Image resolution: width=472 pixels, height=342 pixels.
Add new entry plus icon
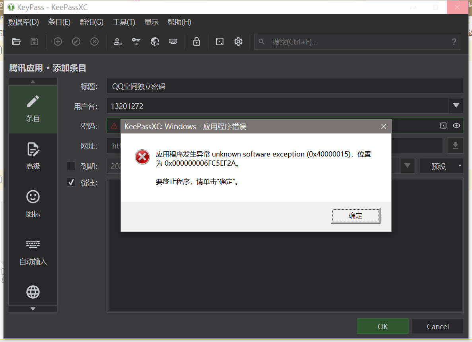point(58,42)
